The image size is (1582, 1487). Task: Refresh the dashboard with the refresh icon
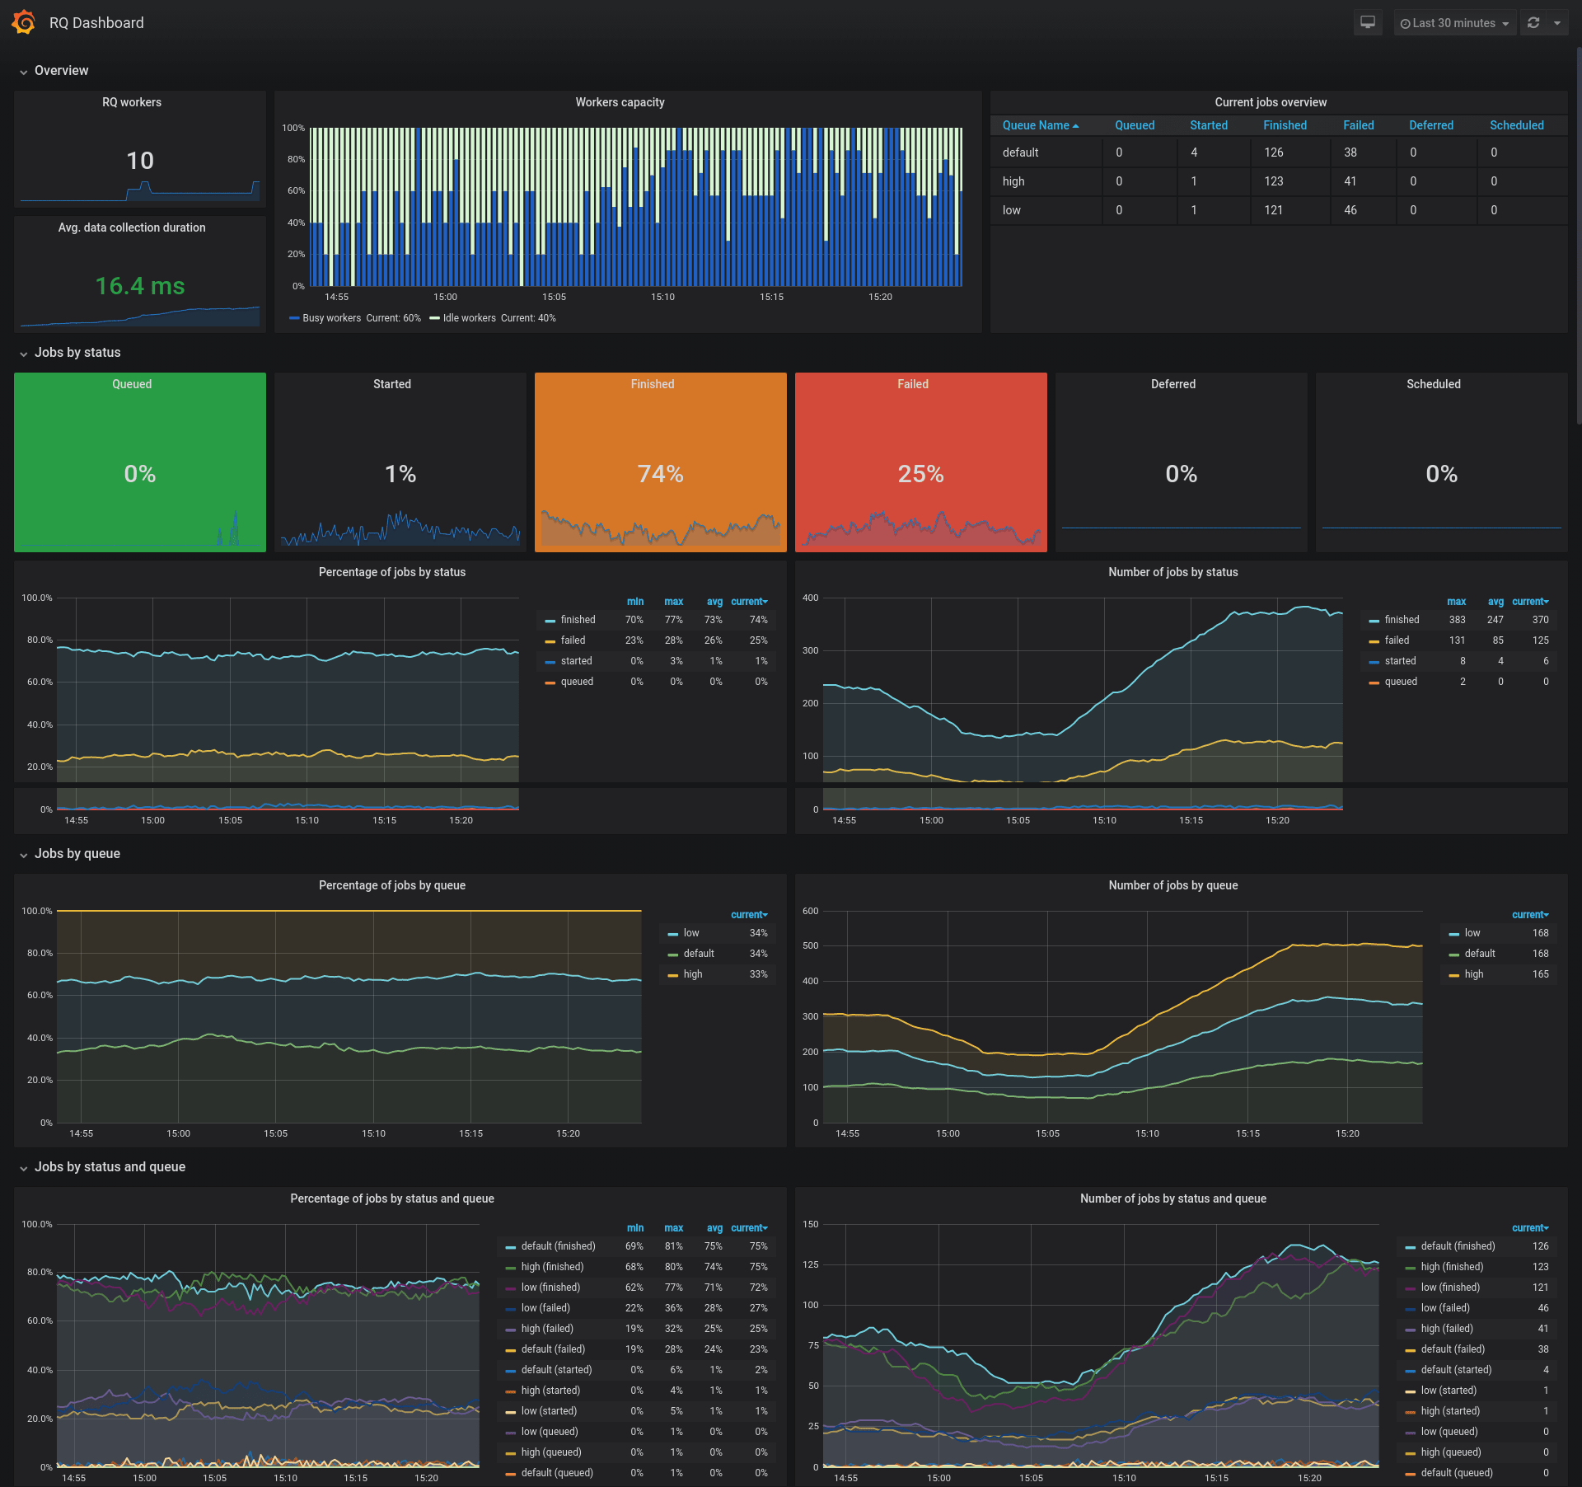(x=1533, y=22)
